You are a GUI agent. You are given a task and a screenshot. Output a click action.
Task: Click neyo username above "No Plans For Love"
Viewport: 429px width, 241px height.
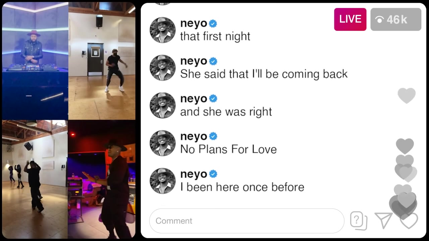[194, 137]
